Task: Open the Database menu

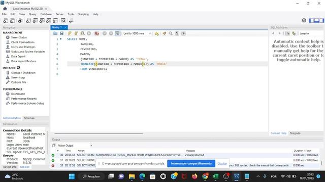Action: (46, 14)
